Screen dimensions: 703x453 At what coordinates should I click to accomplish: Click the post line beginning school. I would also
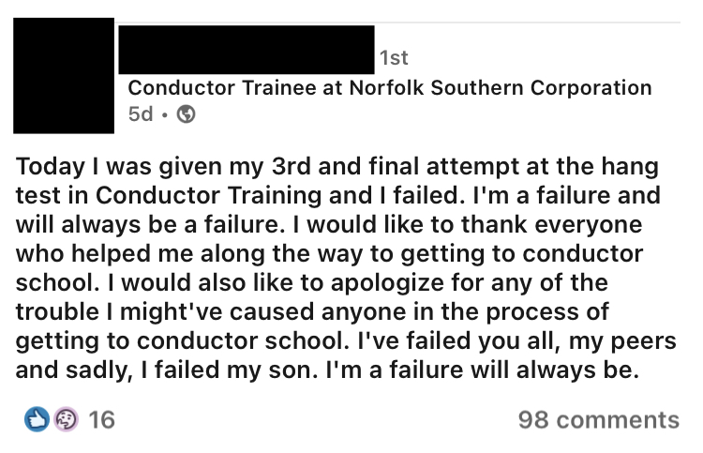coord(312,283)
